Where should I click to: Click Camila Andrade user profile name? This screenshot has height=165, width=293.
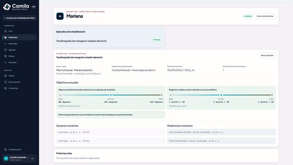(19, 158)
